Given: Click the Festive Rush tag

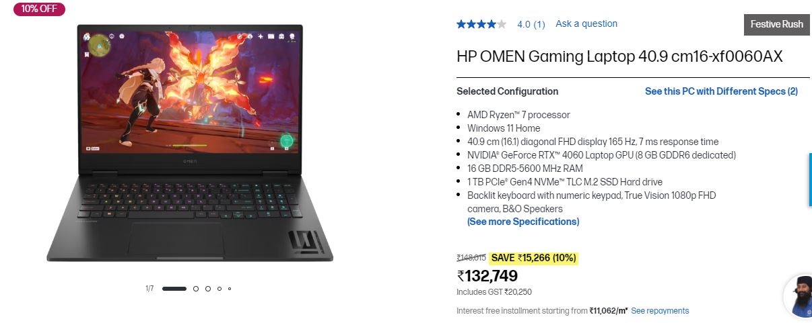Looking at the screenshot, I should pos(777,24).
